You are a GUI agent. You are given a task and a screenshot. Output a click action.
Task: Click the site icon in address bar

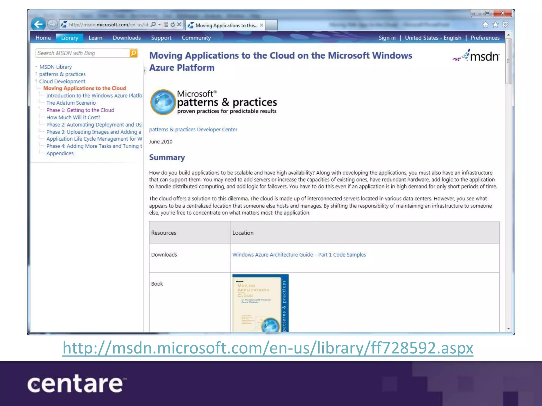coord(64,25)
